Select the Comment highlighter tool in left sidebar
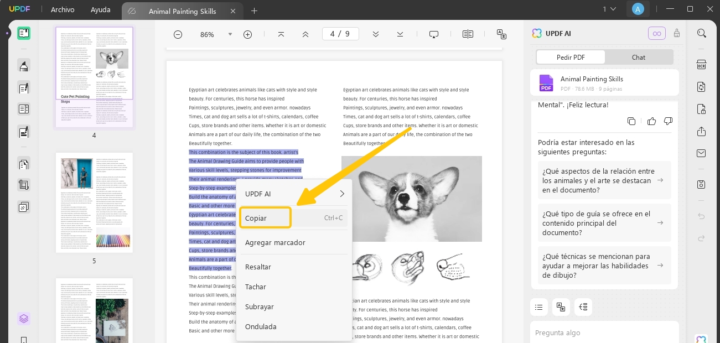Viewport: 720px width, 343px height. pyautogui.click(x=24, y=66)
